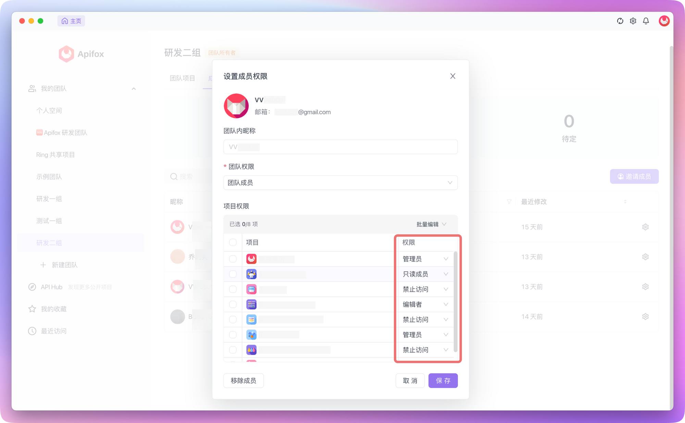This screenshot has width=685, height=423.
Task: Check the third project row checkbox
Action: point(233,289)
